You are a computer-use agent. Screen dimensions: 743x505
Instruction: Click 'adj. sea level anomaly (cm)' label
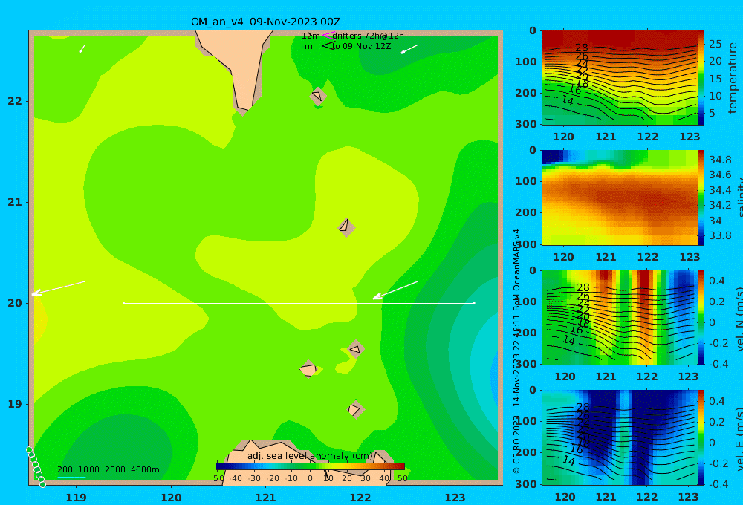(x=311, y=456)
